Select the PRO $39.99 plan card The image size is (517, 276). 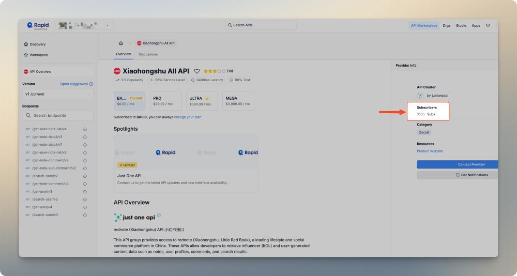[x=166, y=101]
